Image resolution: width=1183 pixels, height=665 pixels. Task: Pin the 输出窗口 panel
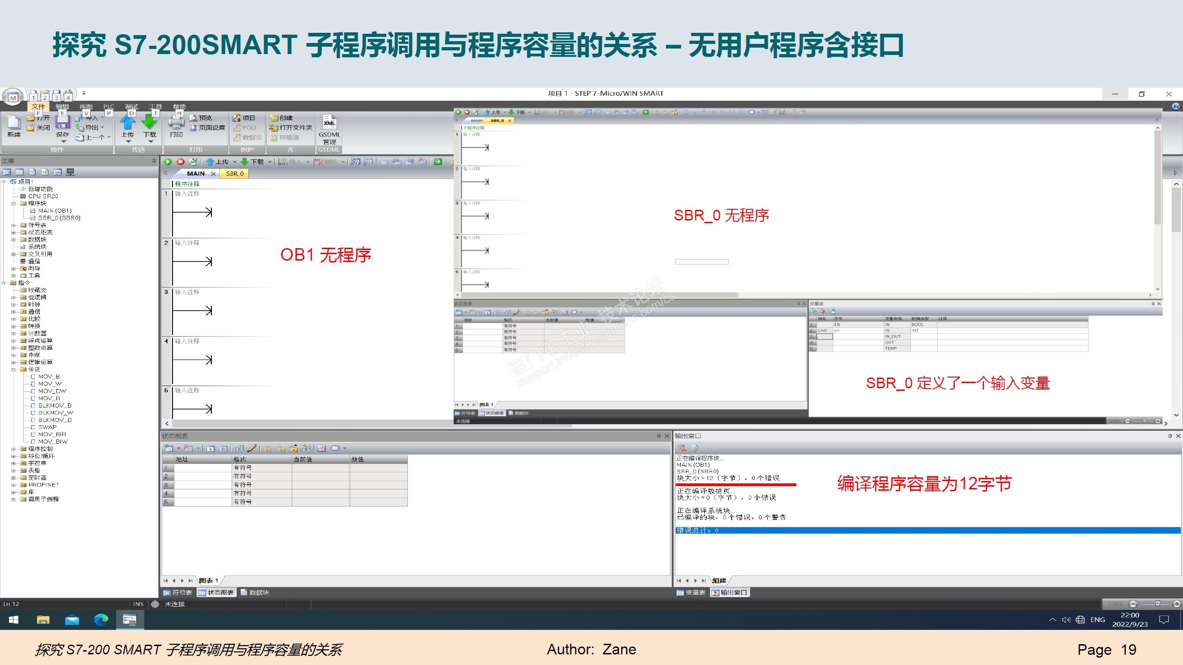pyautogui.click(x=1170, y=436)
